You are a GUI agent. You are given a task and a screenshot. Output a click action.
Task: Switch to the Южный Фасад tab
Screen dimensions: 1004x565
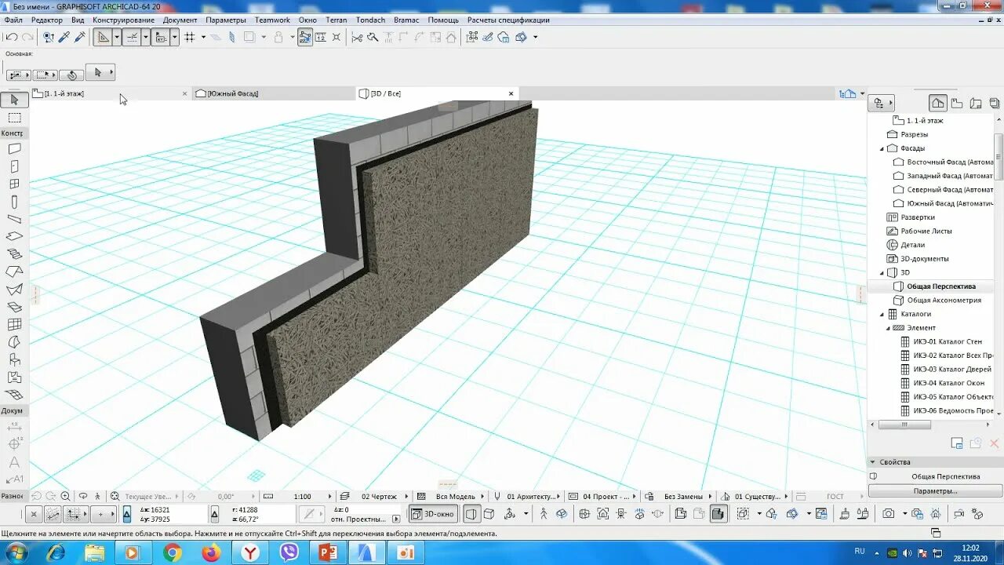275,93
